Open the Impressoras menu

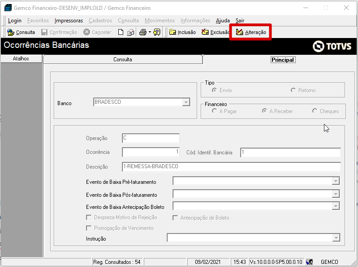(69, 21)
